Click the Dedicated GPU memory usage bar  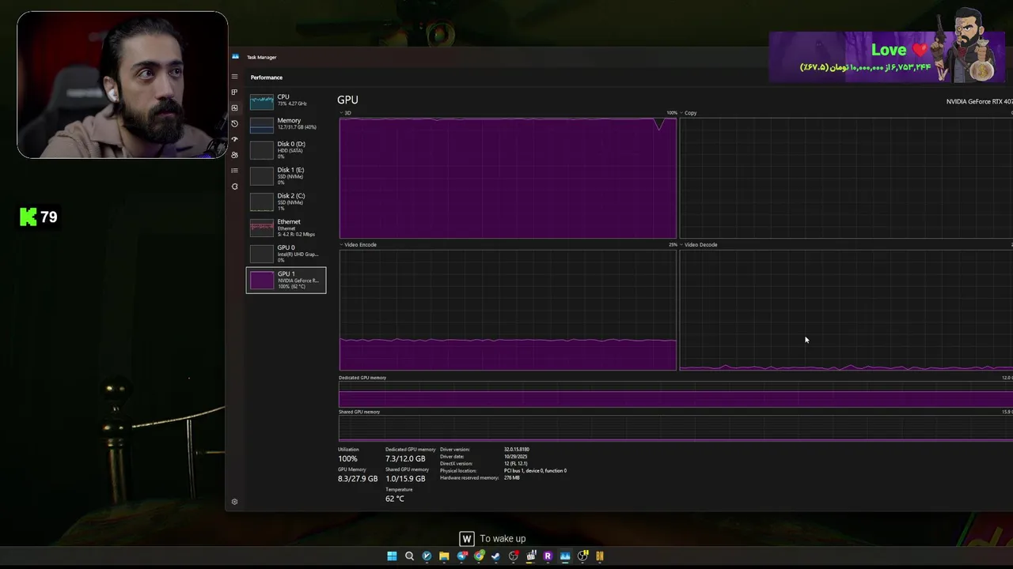[676, 394]
